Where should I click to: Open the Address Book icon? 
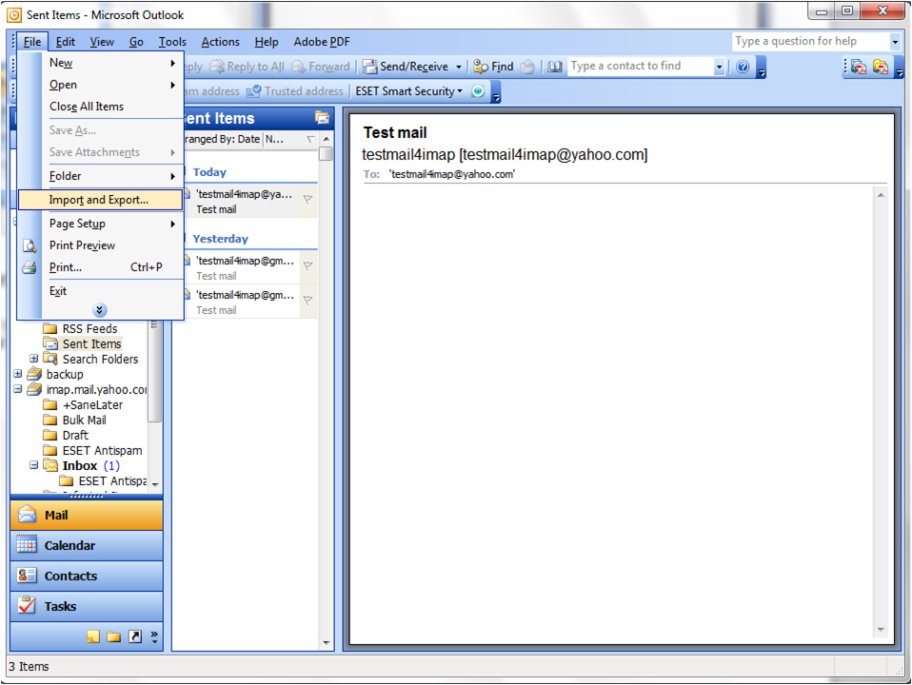[x=555, y=67]
